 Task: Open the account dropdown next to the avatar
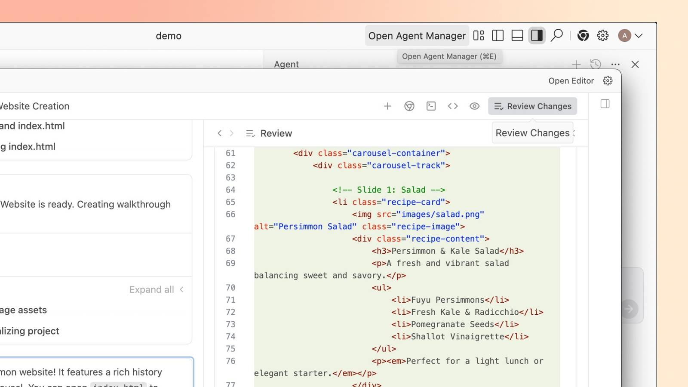tap(639, 36)
